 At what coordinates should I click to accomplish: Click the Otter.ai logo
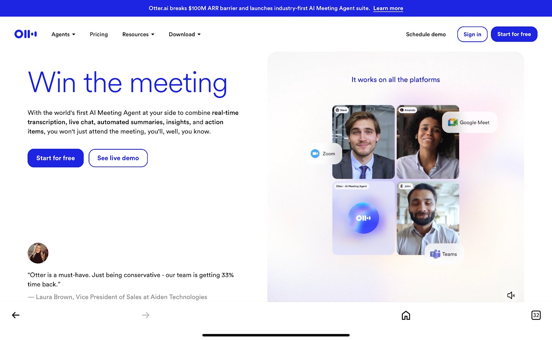click(26, 34)
